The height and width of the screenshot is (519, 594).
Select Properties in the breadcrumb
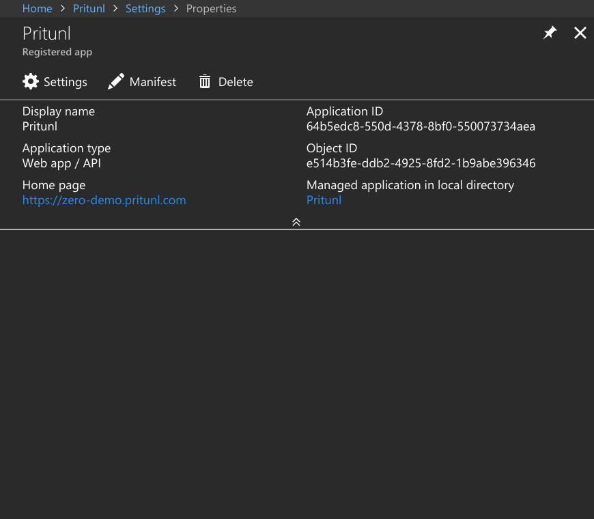click(x=211, y=9)
